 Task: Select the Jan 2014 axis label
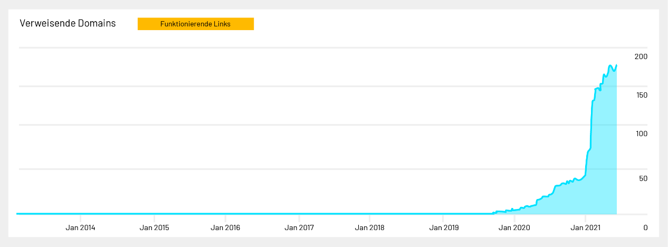pyautogui.click(x=81, y=228)
